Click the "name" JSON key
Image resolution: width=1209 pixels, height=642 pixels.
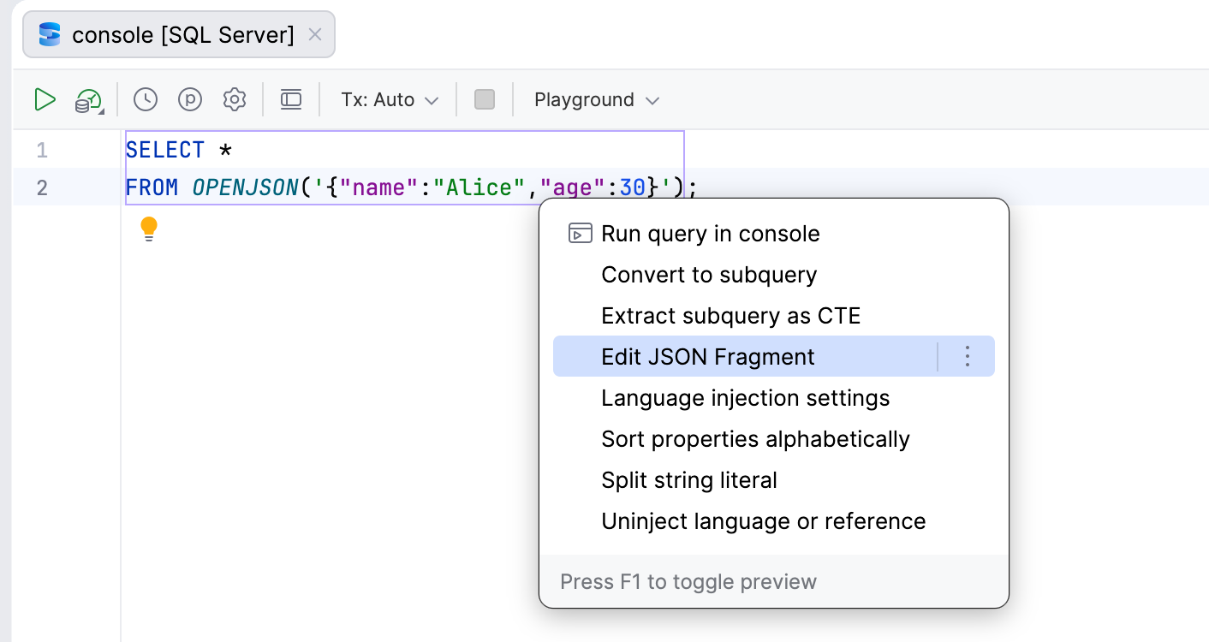379,187
